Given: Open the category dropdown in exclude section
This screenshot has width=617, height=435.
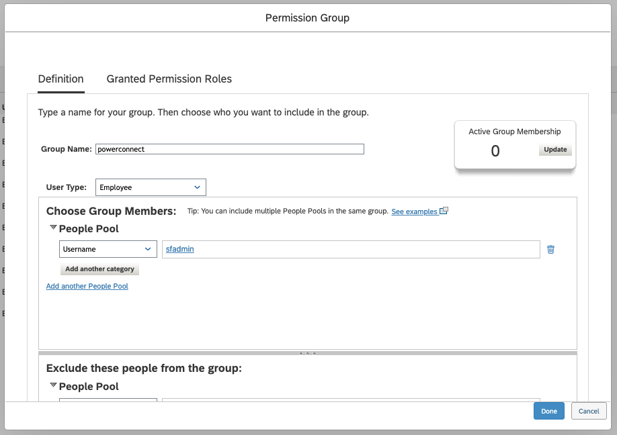Looking at the screenshot, I should click(x=108, y=403).
